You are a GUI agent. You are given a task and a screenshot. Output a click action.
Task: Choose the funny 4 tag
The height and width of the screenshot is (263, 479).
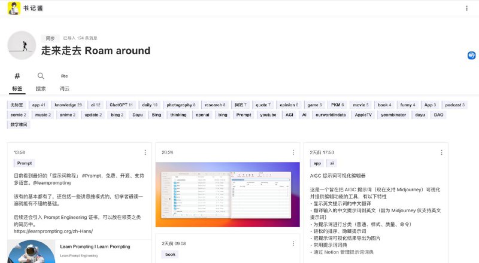408,105
